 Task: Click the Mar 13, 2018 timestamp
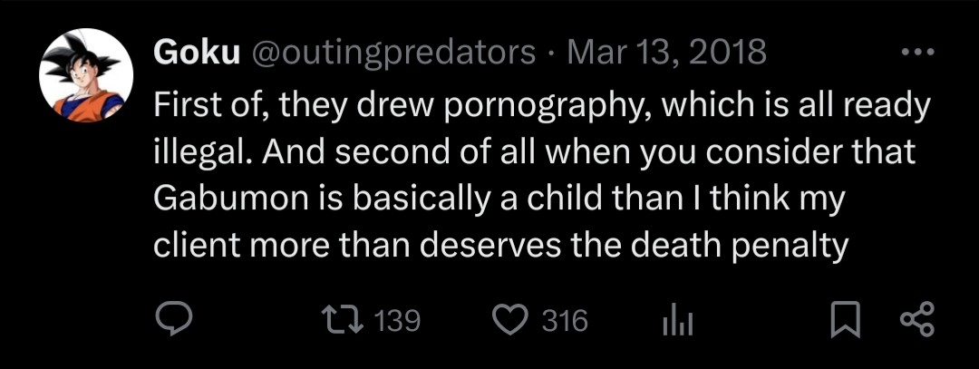(x=666, y=53)
